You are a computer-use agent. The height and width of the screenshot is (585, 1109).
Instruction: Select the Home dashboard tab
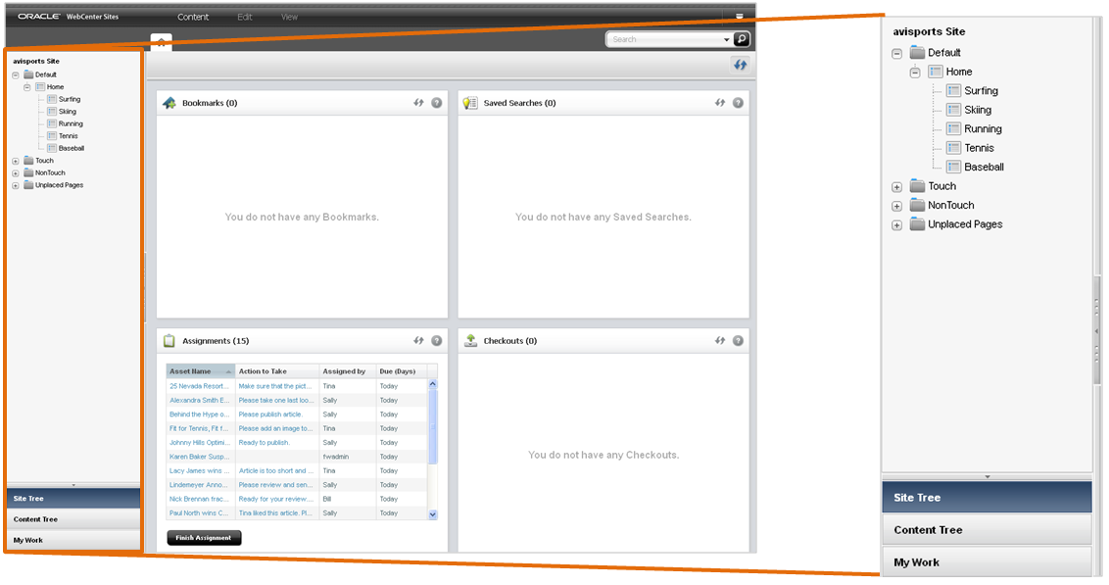pos(162,42)
